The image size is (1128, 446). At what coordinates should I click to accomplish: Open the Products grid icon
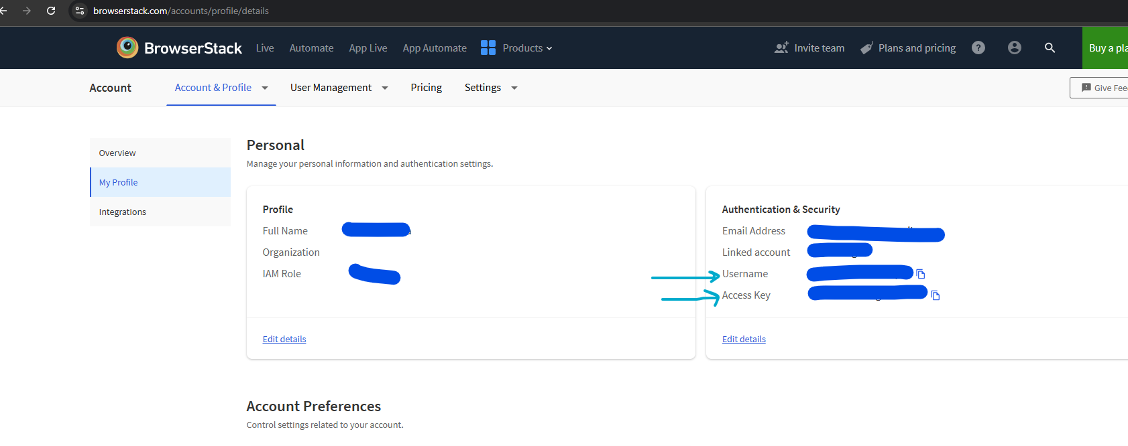pos(488,48)
